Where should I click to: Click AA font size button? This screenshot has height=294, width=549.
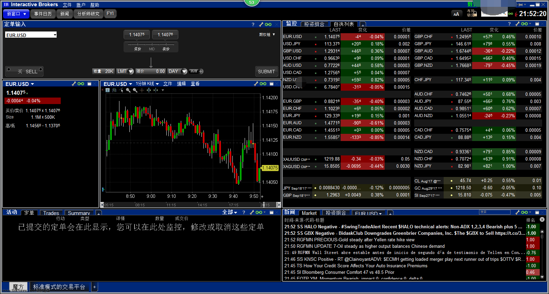click(456, 14)
